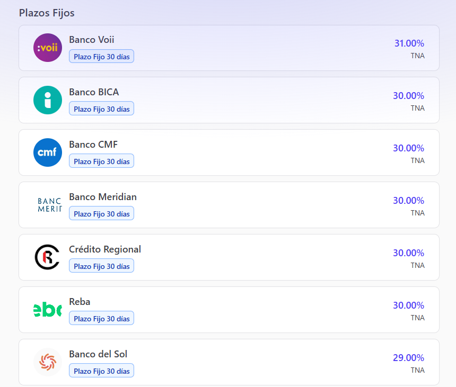Click the TNA label under Banco CMF's rate
The height and width of the screenshot is (387, 456).
(x=418, y=160)
